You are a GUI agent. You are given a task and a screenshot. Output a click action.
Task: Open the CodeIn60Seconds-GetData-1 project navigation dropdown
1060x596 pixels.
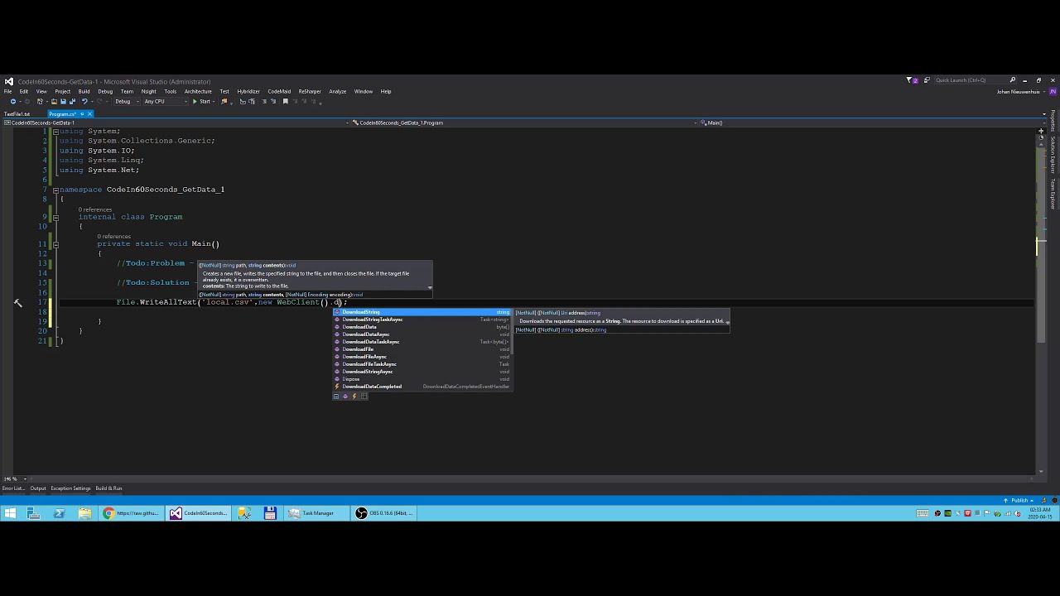(x=176, y=123)
